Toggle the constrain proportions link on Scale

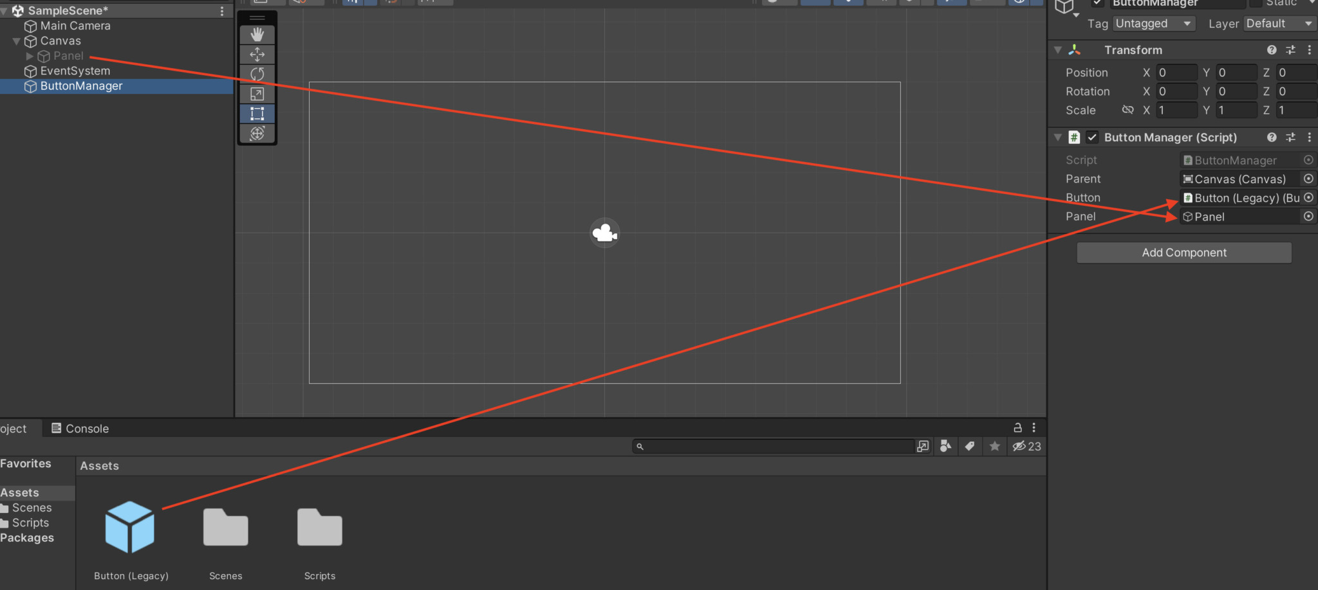pyautogui.click(x=1128, y=110)
